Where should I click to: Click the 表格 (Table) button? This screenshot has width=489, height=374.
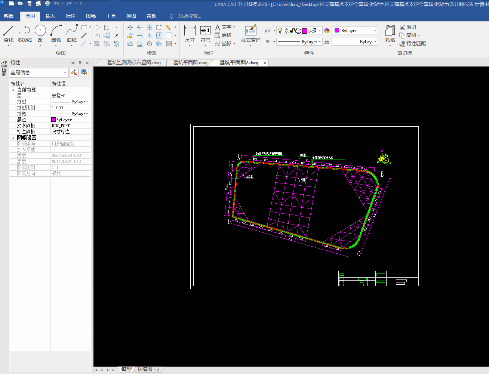tap(223, 35)
